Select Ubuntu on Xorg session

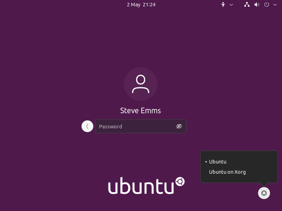[x=239, y=172]
